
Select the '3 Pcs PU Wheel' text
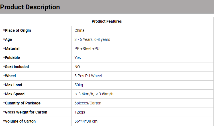88,76
